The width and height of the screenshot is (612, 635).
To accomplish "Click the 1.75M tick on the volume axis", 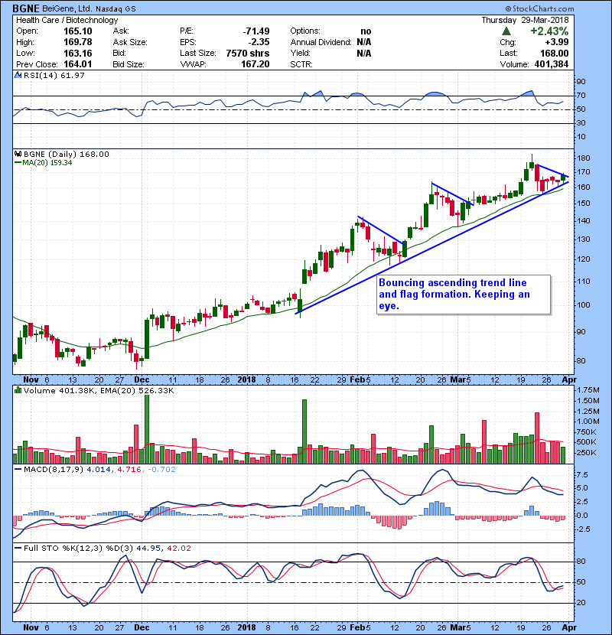I will tap(588, 390).
